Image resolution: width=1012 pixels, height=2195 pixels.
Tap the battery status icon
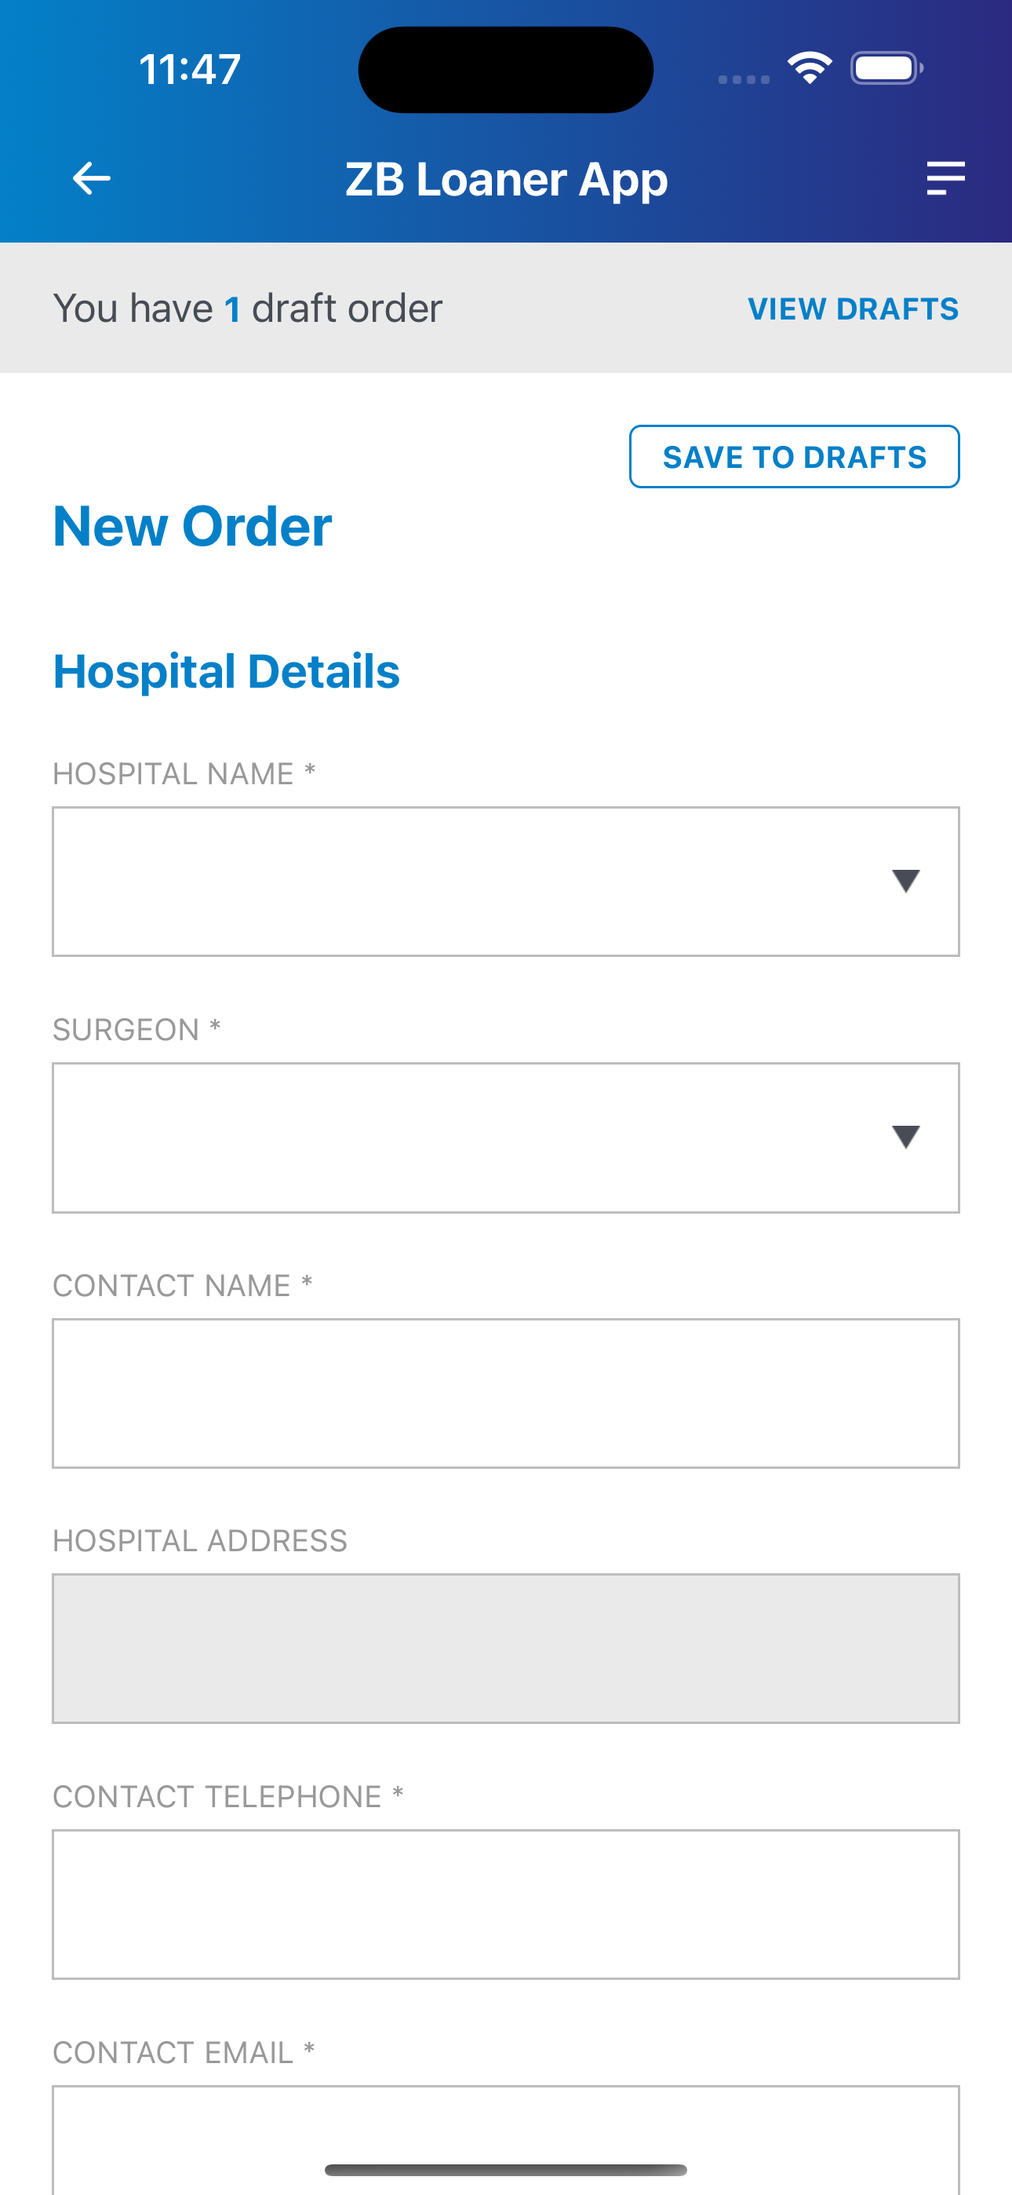pyautogui.click(x=886, y=68)
